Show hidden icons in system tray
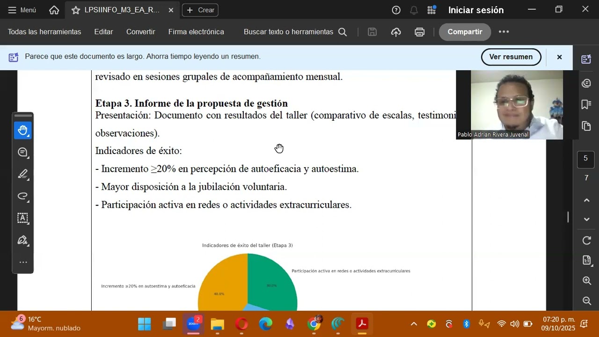The height and width of the screenshot is (337, 599). (x=414, y=324)
